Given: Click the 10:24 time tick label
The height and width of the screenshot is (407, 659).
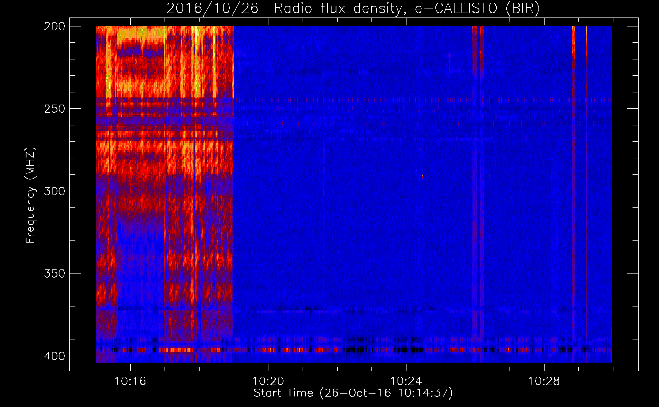Looking at the screenshot, I should pos(406,381).
